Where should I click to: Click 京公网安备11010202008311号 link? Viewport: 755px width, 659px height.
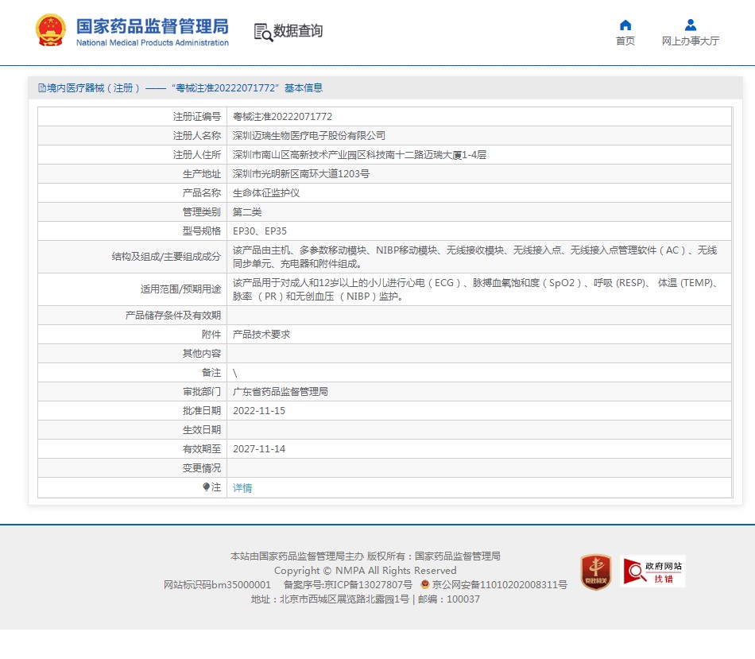(x=499, y=585)
